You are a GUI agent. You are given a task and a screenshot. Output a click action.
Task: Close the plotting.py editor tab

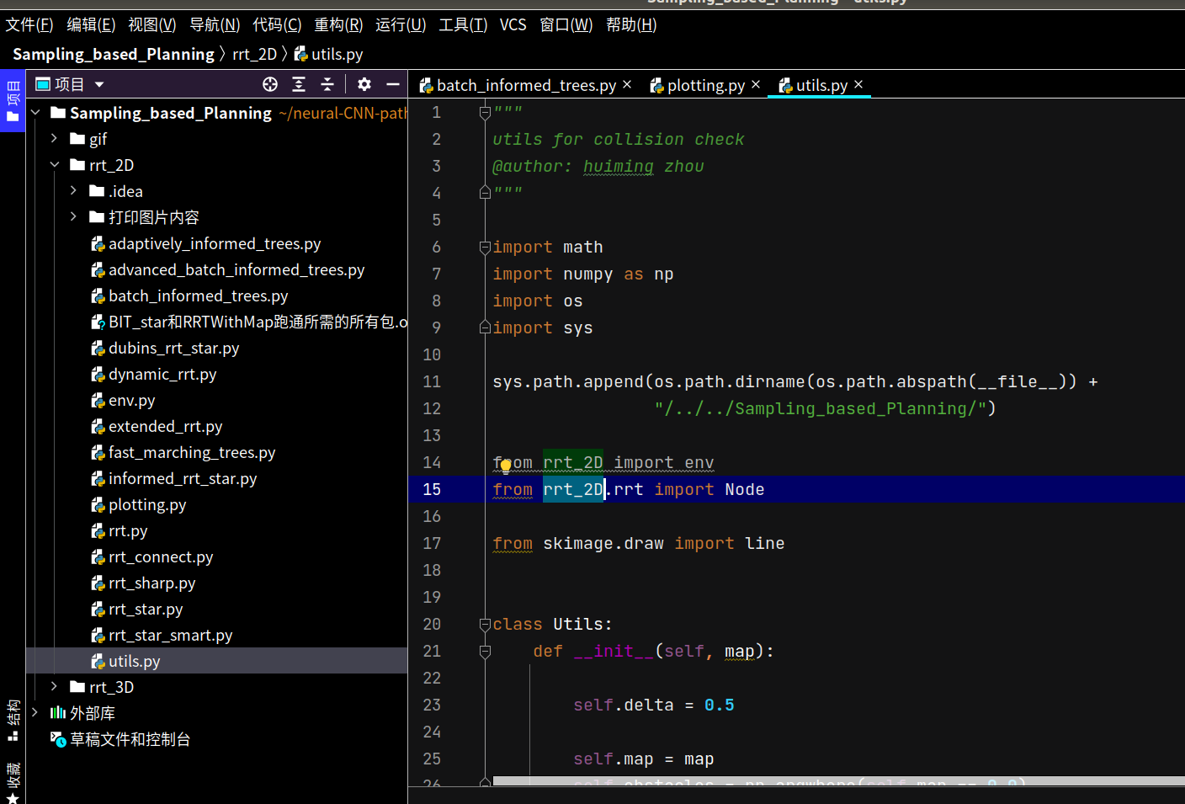click(756, 84)
